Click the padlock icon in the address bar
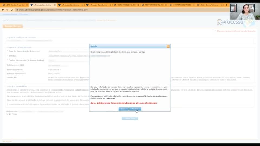Screen dimensions: 260x146 coord(17,10)
